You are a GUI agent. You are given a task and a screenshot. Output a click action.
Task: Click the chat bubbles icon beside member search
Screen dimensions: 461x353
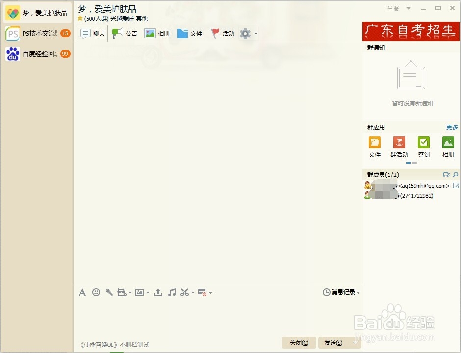click(446, 174)
